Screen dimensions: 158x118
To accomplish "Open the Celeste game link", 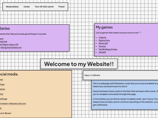I will pyautogui.click(x=102, y=38).
